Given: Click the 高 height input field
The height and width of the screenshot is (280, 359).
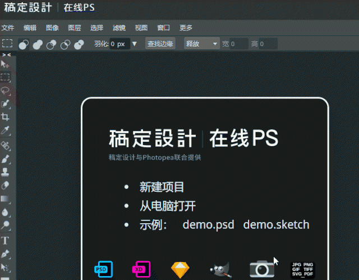Looking at the screenshot, I should point(268,44).
